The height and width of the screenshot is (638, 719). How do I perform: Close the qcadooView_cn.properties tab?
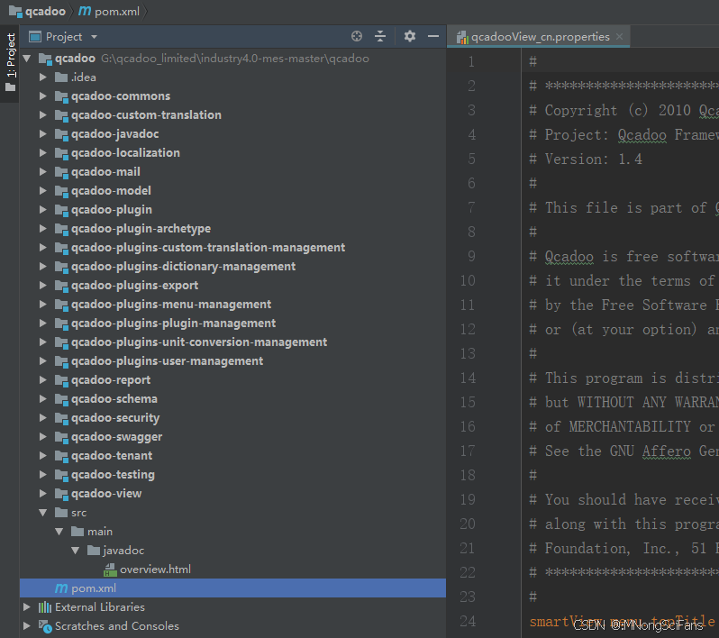tap(620, 36)
